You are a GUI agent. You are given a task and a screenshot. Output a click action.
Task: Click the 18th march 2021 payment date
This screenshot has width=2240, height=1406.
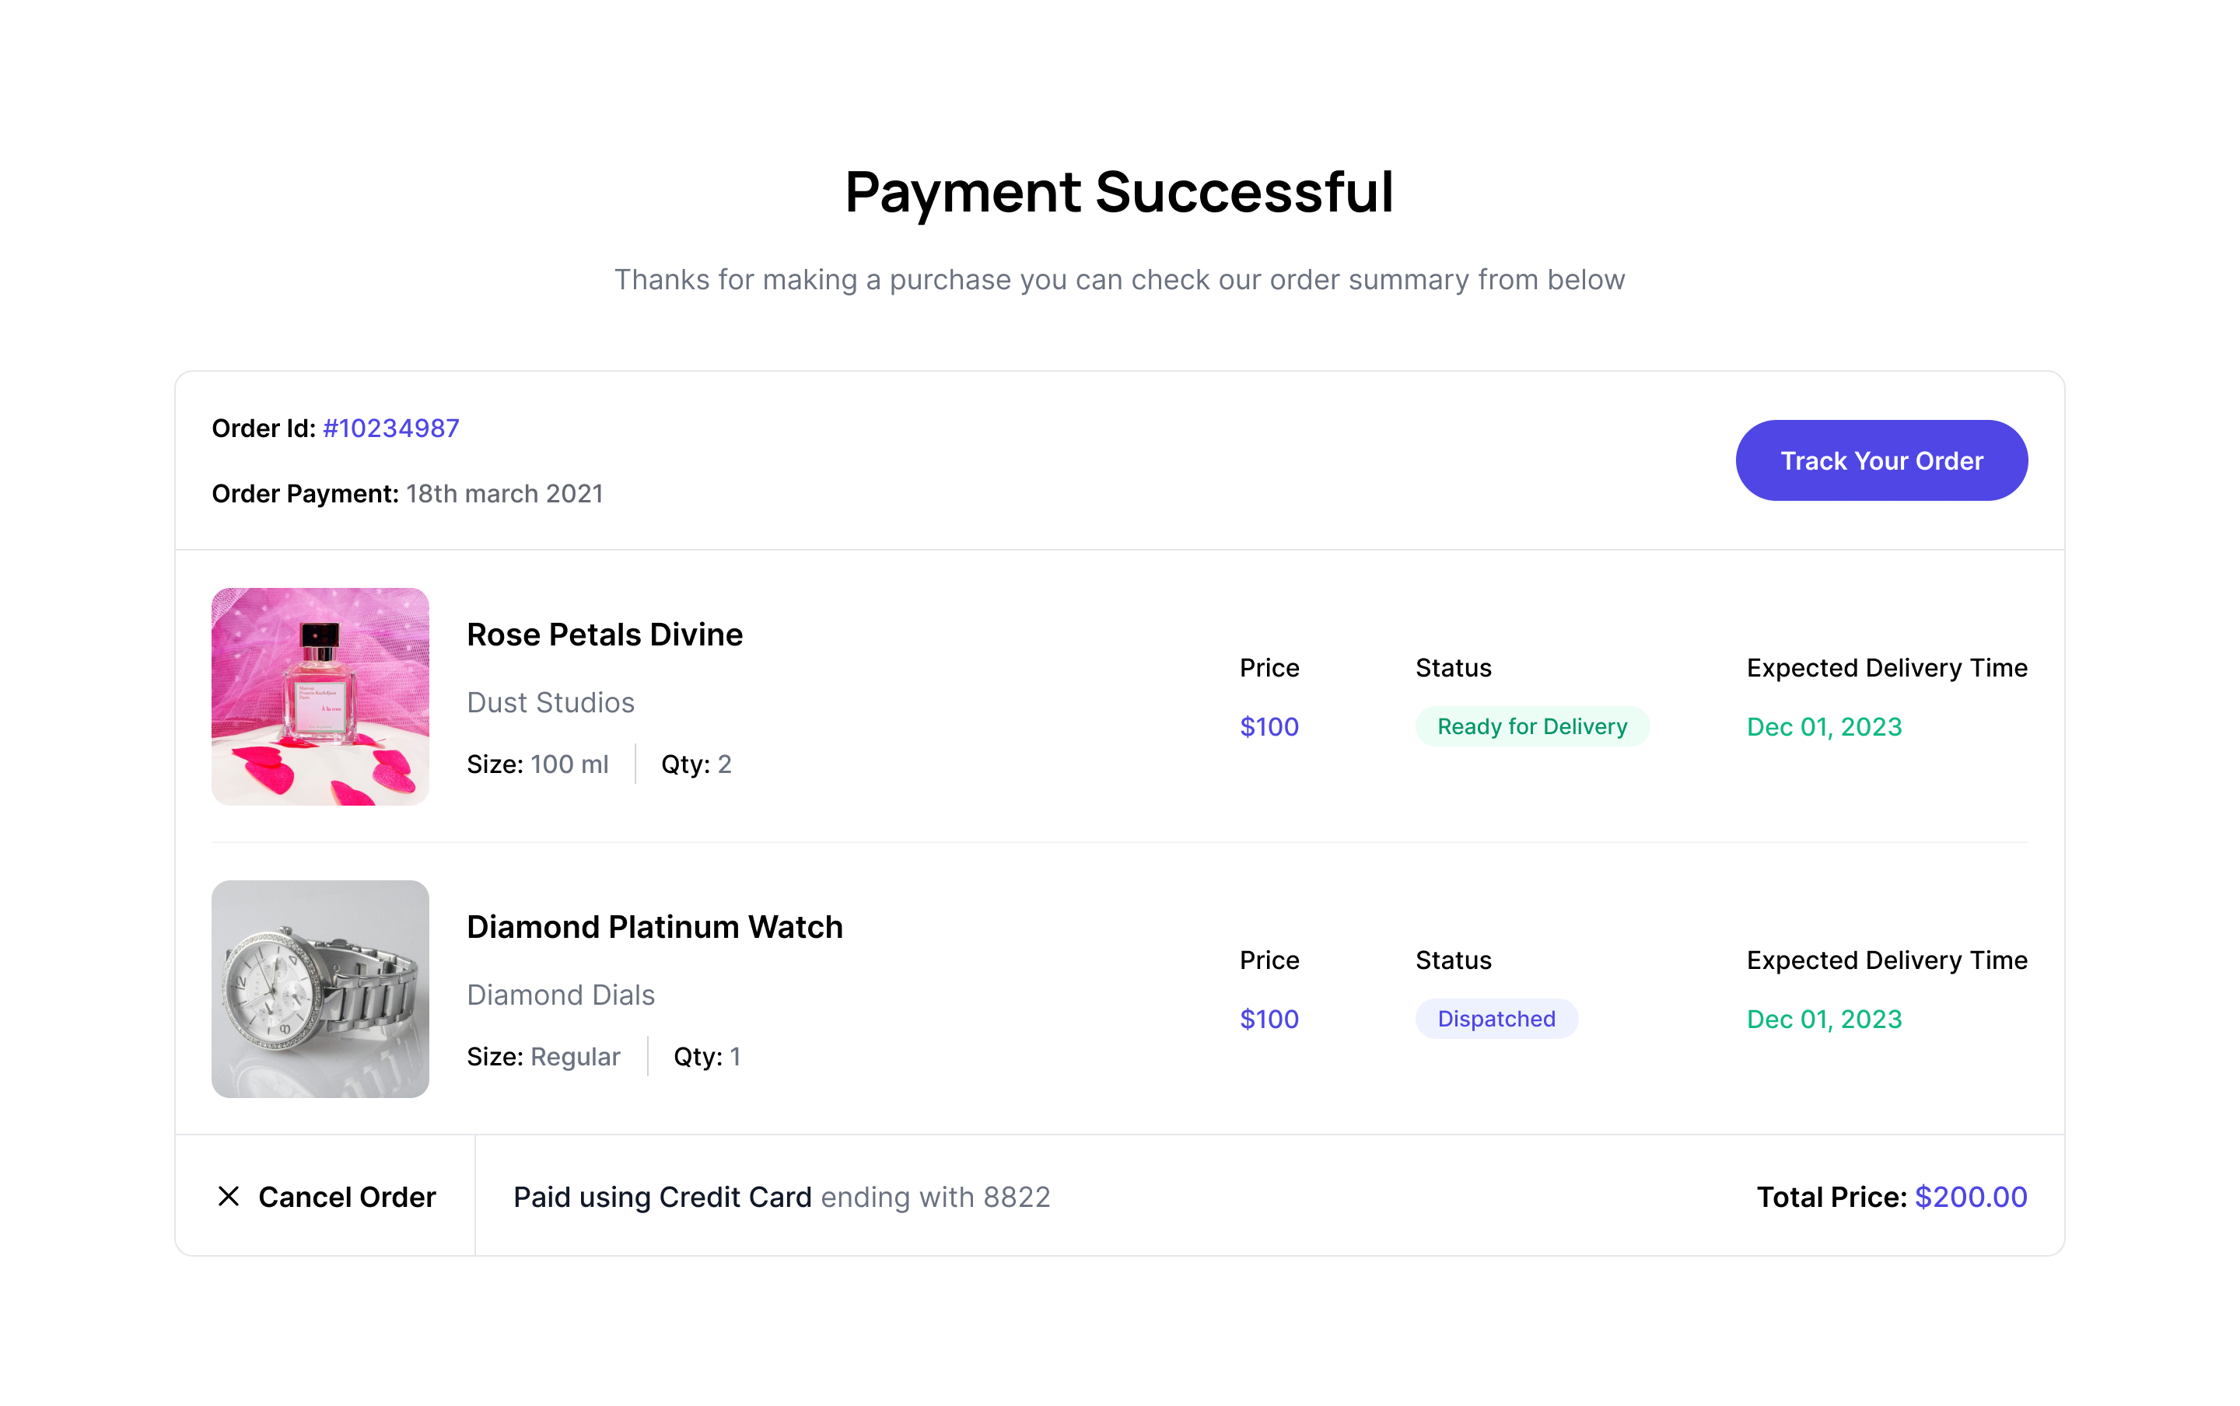504,494
